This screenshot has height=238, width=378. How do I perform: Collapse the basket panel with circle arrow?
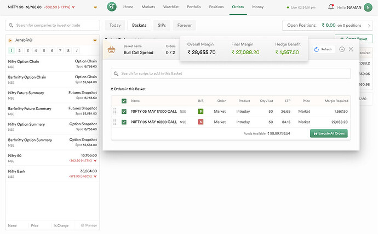[x=342, y=49]
